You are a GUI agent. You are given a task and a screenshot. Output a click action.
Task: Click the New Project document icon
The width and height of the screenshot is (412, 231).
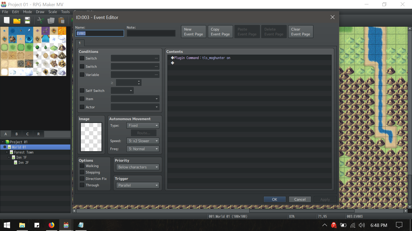click(x=7, y=20)
